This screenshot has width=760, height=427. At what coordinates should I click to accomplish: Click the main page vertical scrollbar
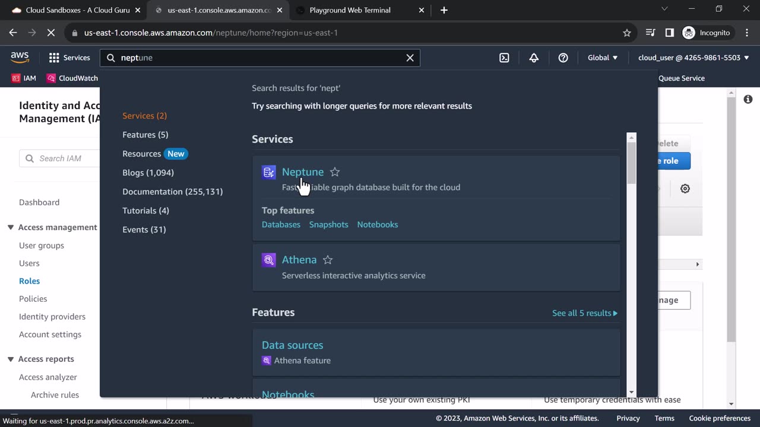(x=731, y=219)
